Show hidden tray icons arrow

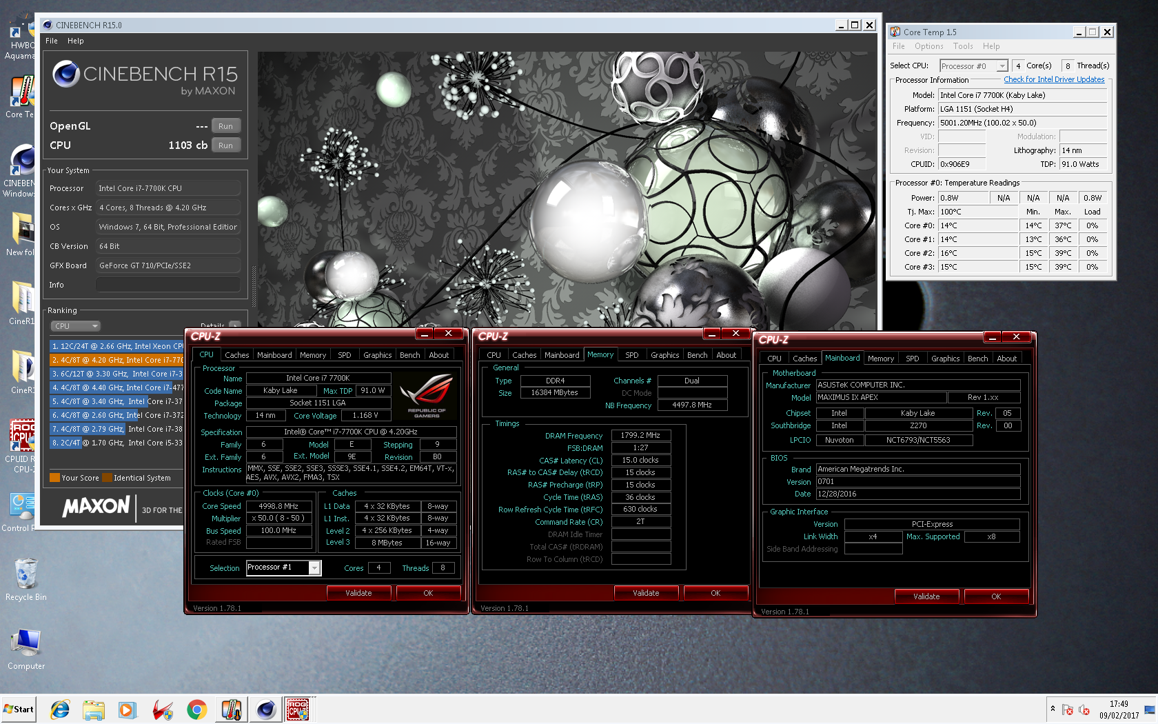[x=1053, y=709]
